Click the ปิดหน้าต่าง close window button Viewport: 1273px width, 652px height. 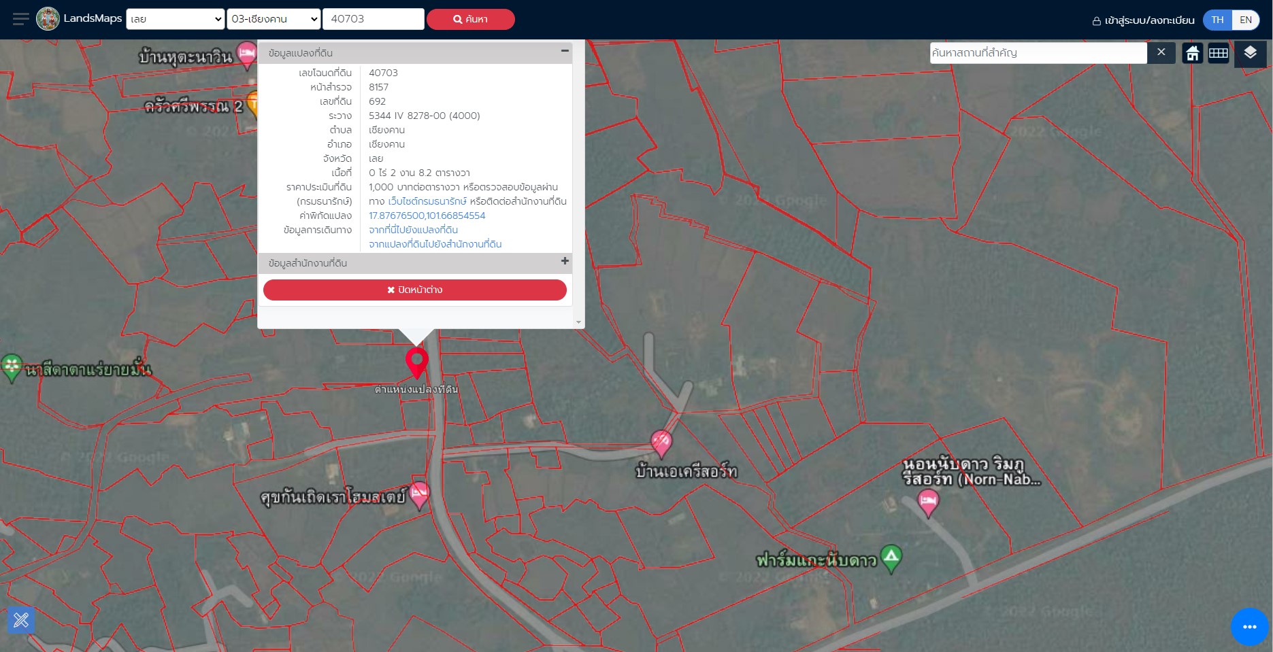415,290
